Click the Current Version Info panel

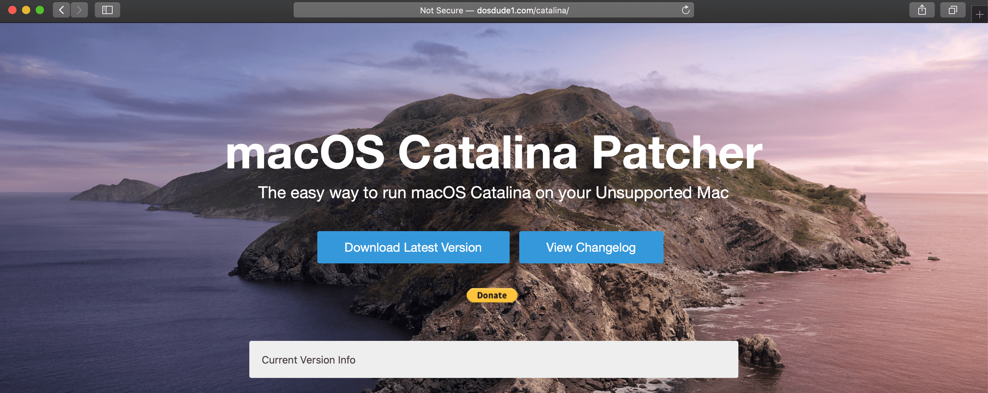493,359
